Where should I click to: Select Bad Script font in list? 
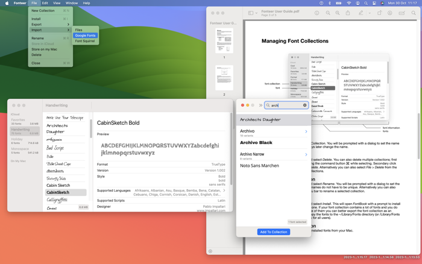coord(66,148)
